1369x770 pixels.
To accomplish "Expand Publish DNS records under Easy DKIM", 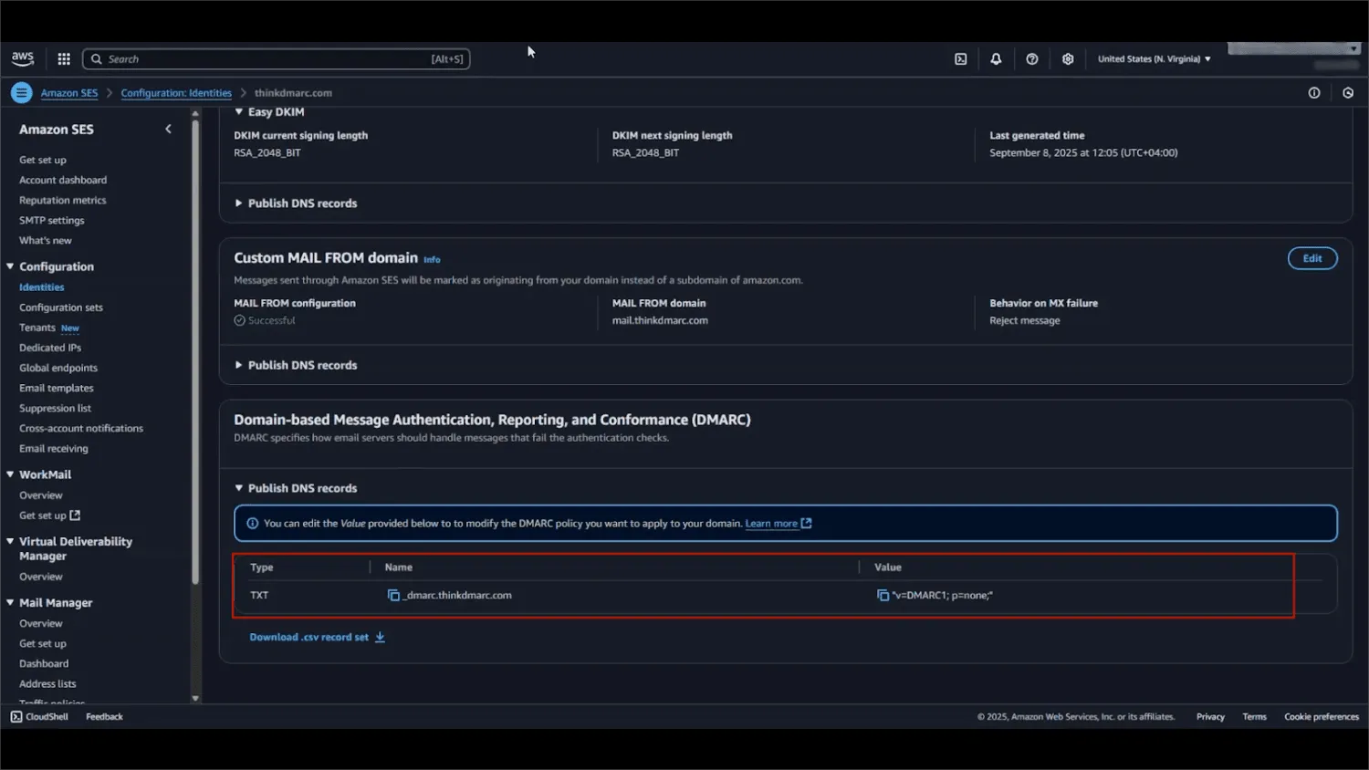I will click(x=239, y=203).
